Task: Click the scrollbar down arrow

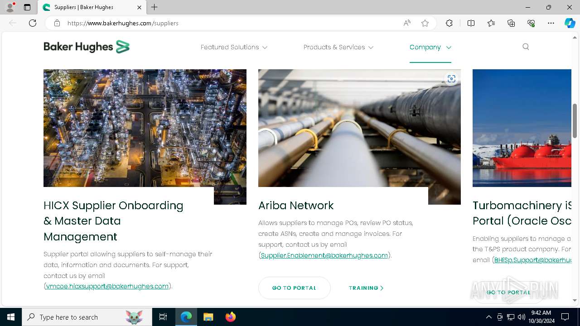Action: [575, 300]
